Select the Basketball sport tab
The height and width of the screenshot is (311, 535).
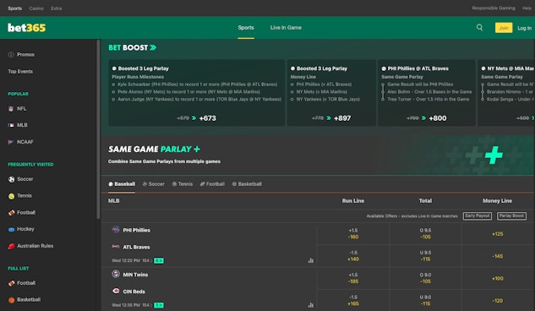click(247, 184)
